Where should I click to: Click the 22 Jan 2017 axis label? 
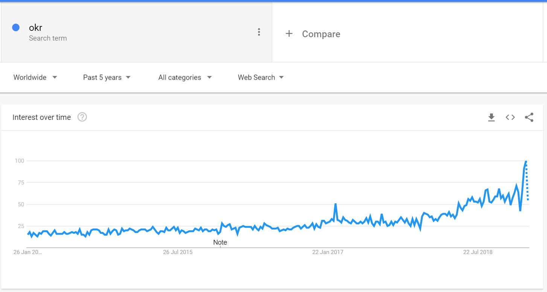[328, 252]
